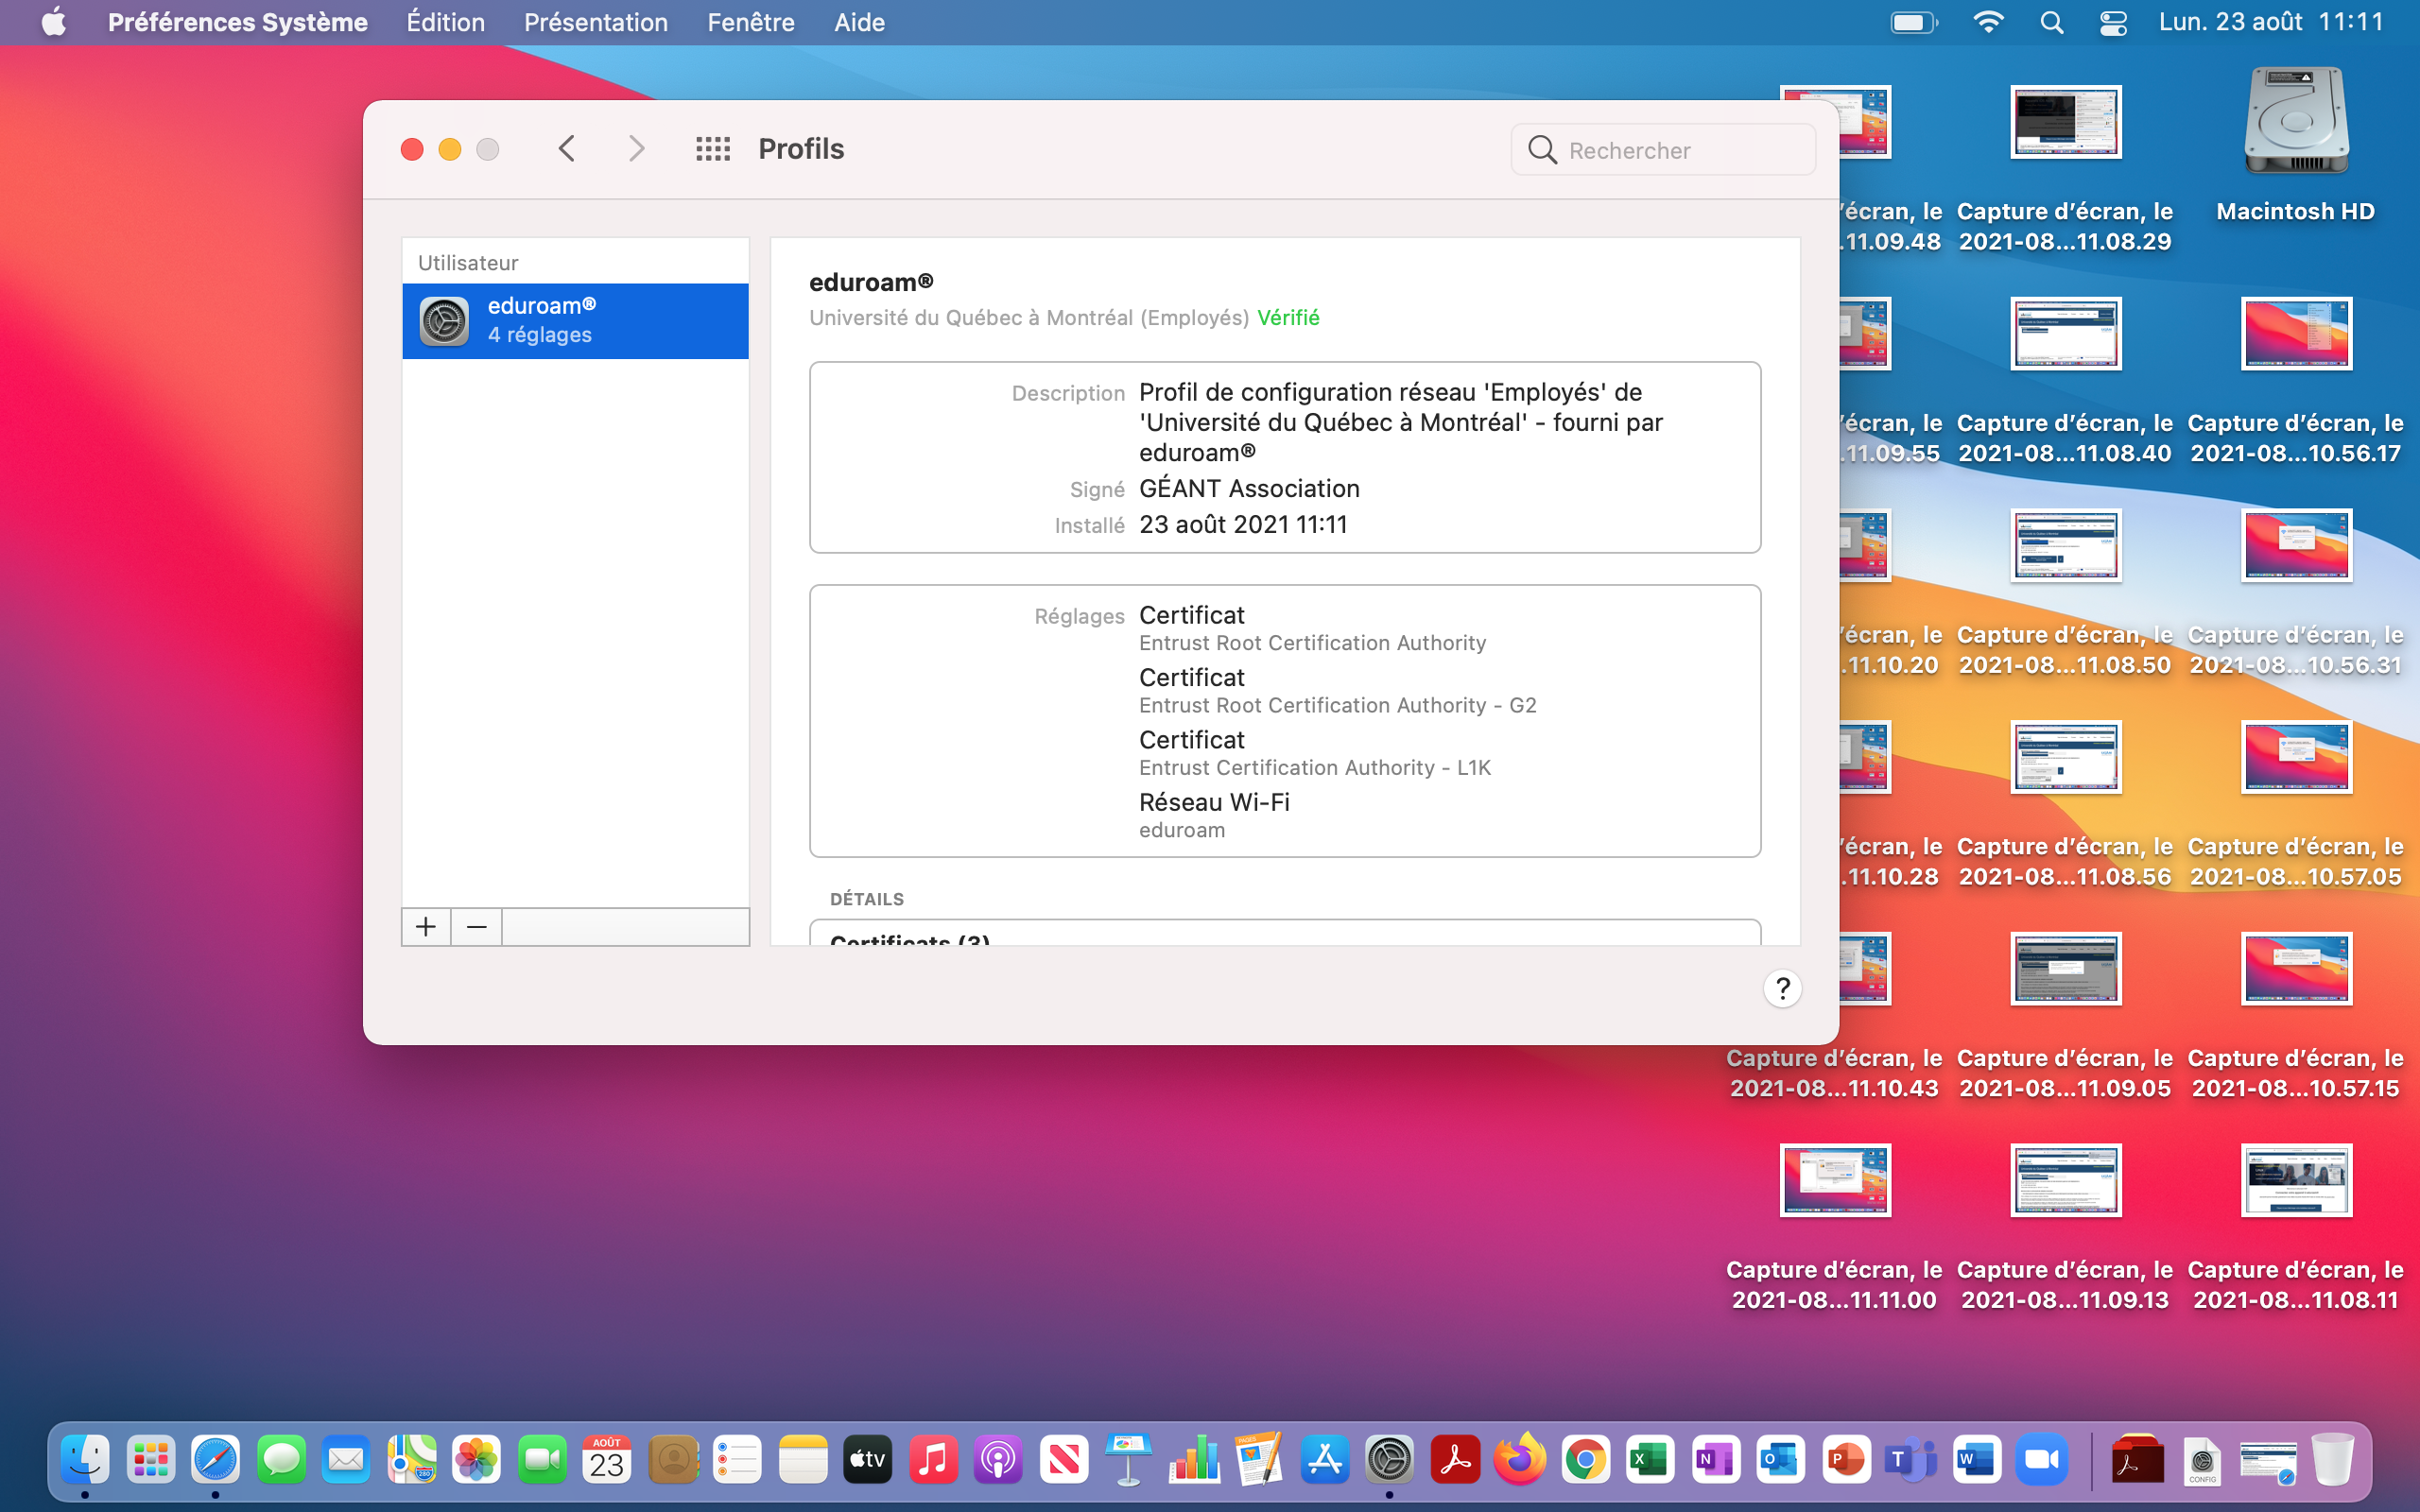Viewport: 2420px width, 1512px height.
Task: Open App Store from the Dock
Action: pos(1325,1460)
